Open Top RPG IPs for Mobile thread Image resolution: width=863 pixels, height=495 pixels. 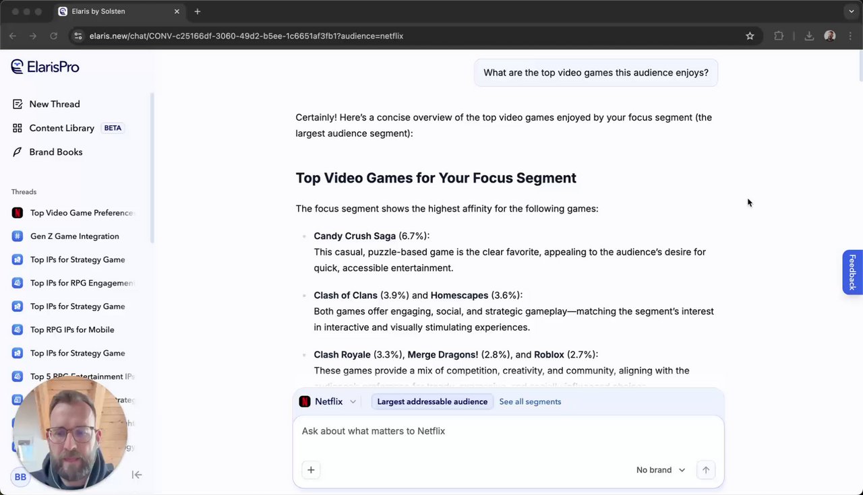[x=72, y=330]
